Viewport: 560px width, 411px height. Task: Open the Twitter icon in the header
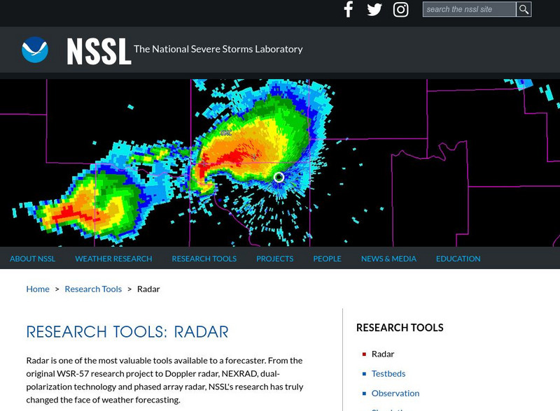(374, 9)
